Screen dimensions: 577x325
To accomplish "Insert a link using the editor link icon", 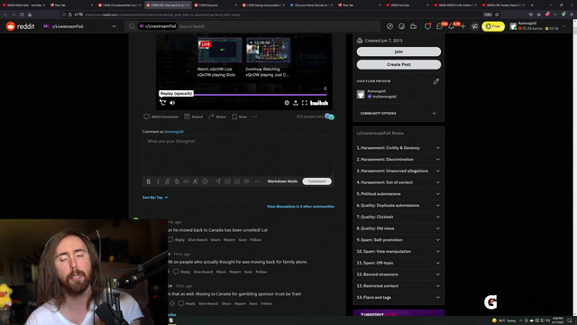I will point(168,181).
